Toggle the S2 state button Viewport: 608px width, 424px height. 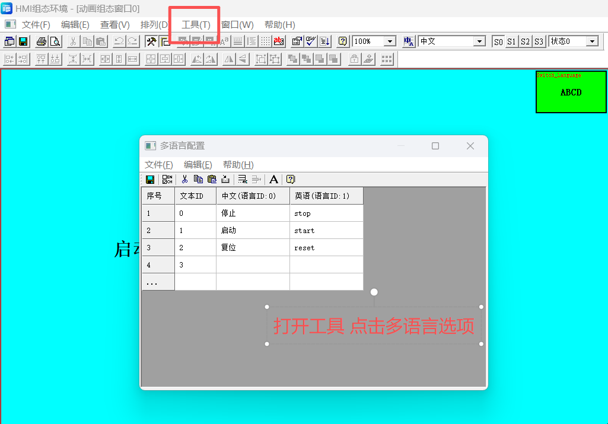point(525,41)
